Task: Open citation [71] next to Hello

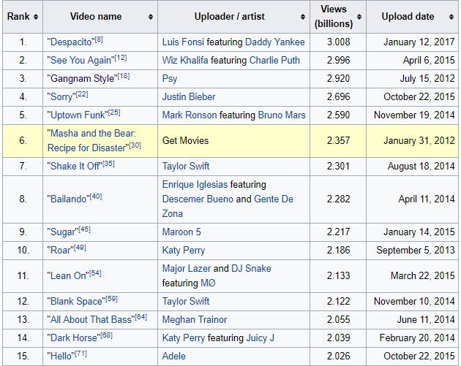Action: click(x=80, y=354)
